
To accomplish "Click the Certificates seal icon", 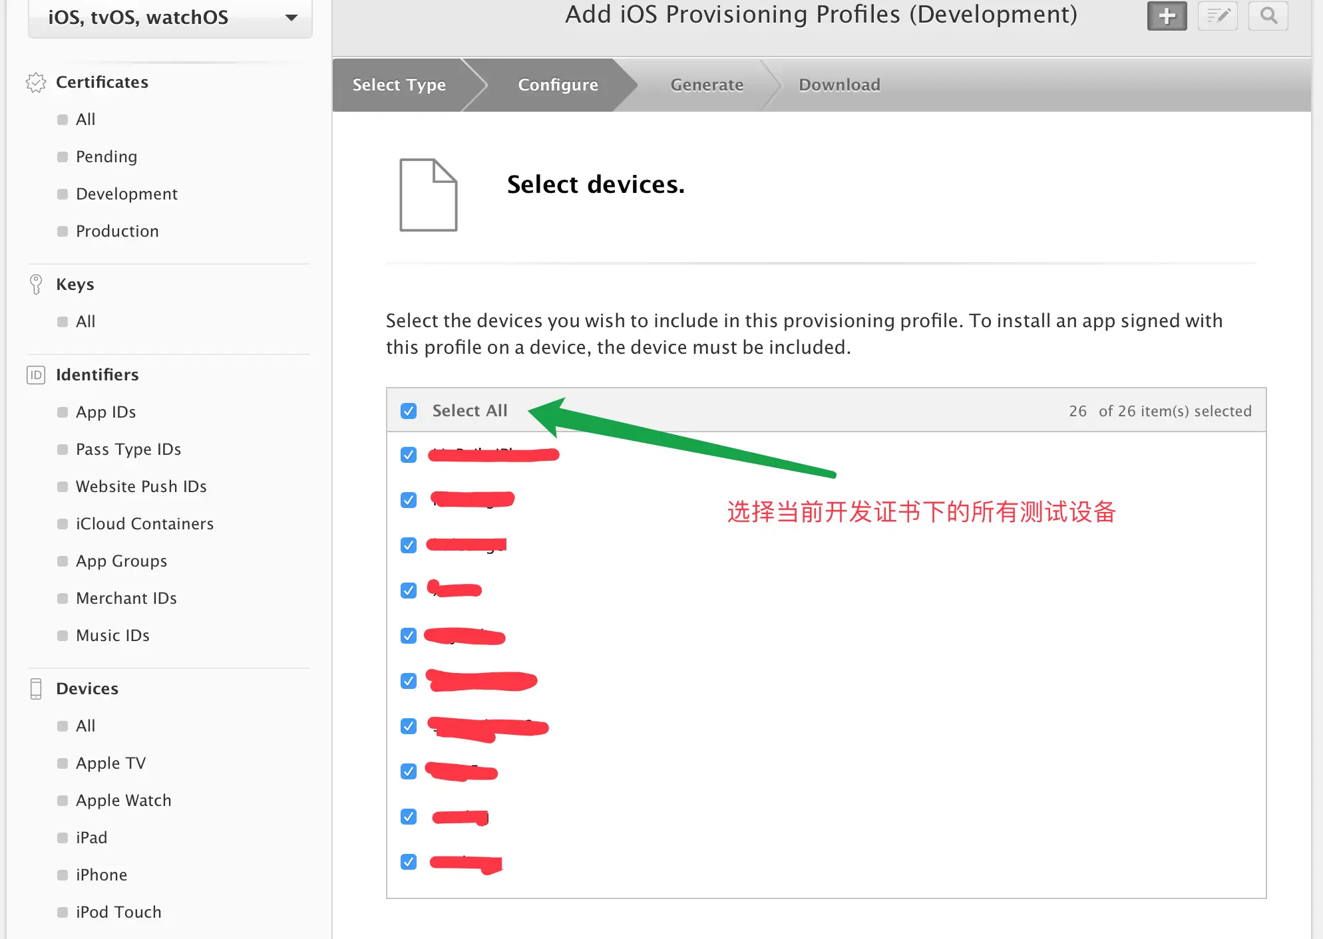I will pos(36,82).
